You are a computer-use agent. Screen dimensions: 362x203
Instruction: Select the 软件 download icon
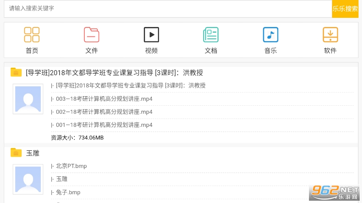pos(330,35)
